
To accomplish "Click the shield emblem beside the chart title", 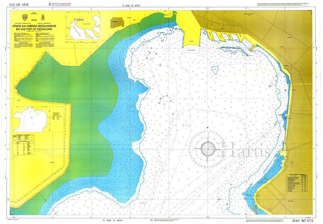I will coord(25,18).
